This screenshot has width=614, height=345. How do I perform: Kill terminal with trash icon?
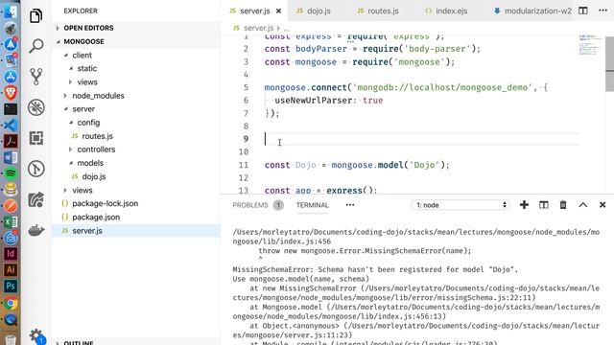[x=563, y=204]
